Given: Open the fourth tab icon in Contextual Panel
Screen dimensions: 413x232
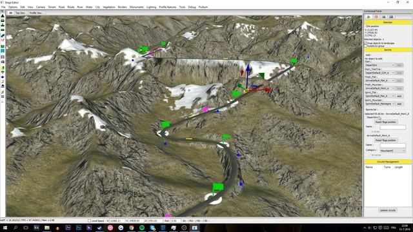Looking at the screenshot, I should pos(391,17).
